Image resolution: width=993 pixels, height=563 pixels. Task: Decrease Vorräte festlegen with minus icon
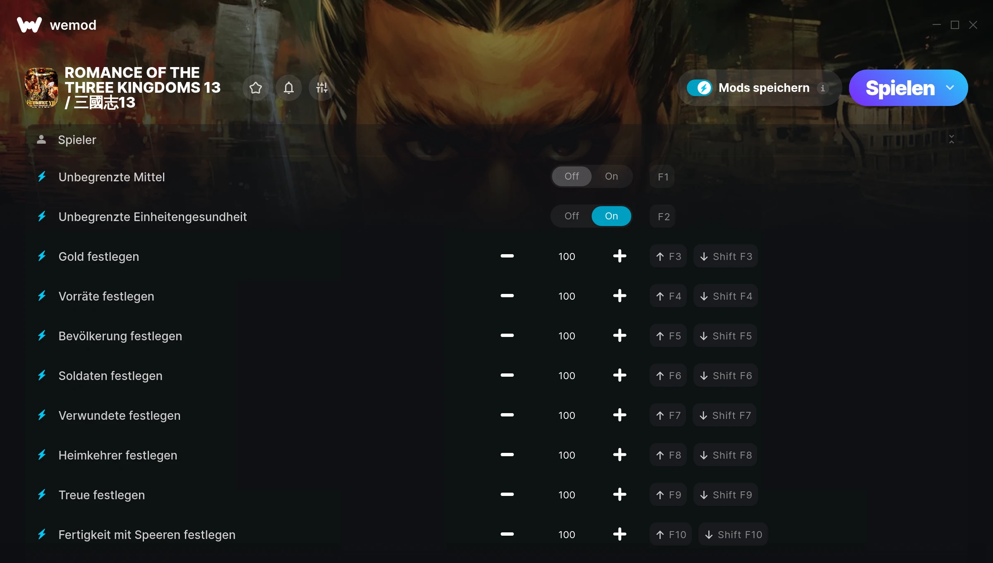coord(507,296)
